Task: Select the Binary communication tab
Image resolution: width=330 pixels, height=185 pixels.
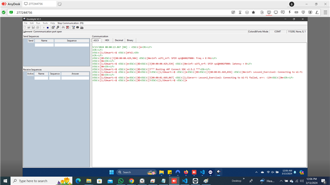Action: 130,40
